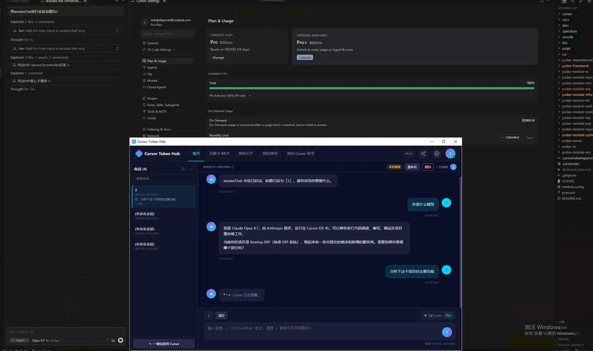Viewport: 593px width, 351px height.
Task: Click the Hooks icon in settings sidebar
Action: click(144, 118)
